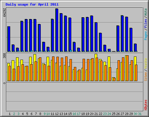Click day 3 on the x-axis
This screenshot has height=117, width=149.
18,114
